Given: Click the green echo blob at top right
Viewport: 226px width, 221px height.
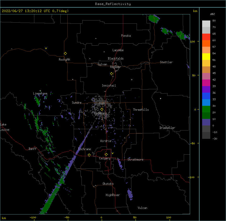Looking at the screenshot, I should tap(154, 19).
